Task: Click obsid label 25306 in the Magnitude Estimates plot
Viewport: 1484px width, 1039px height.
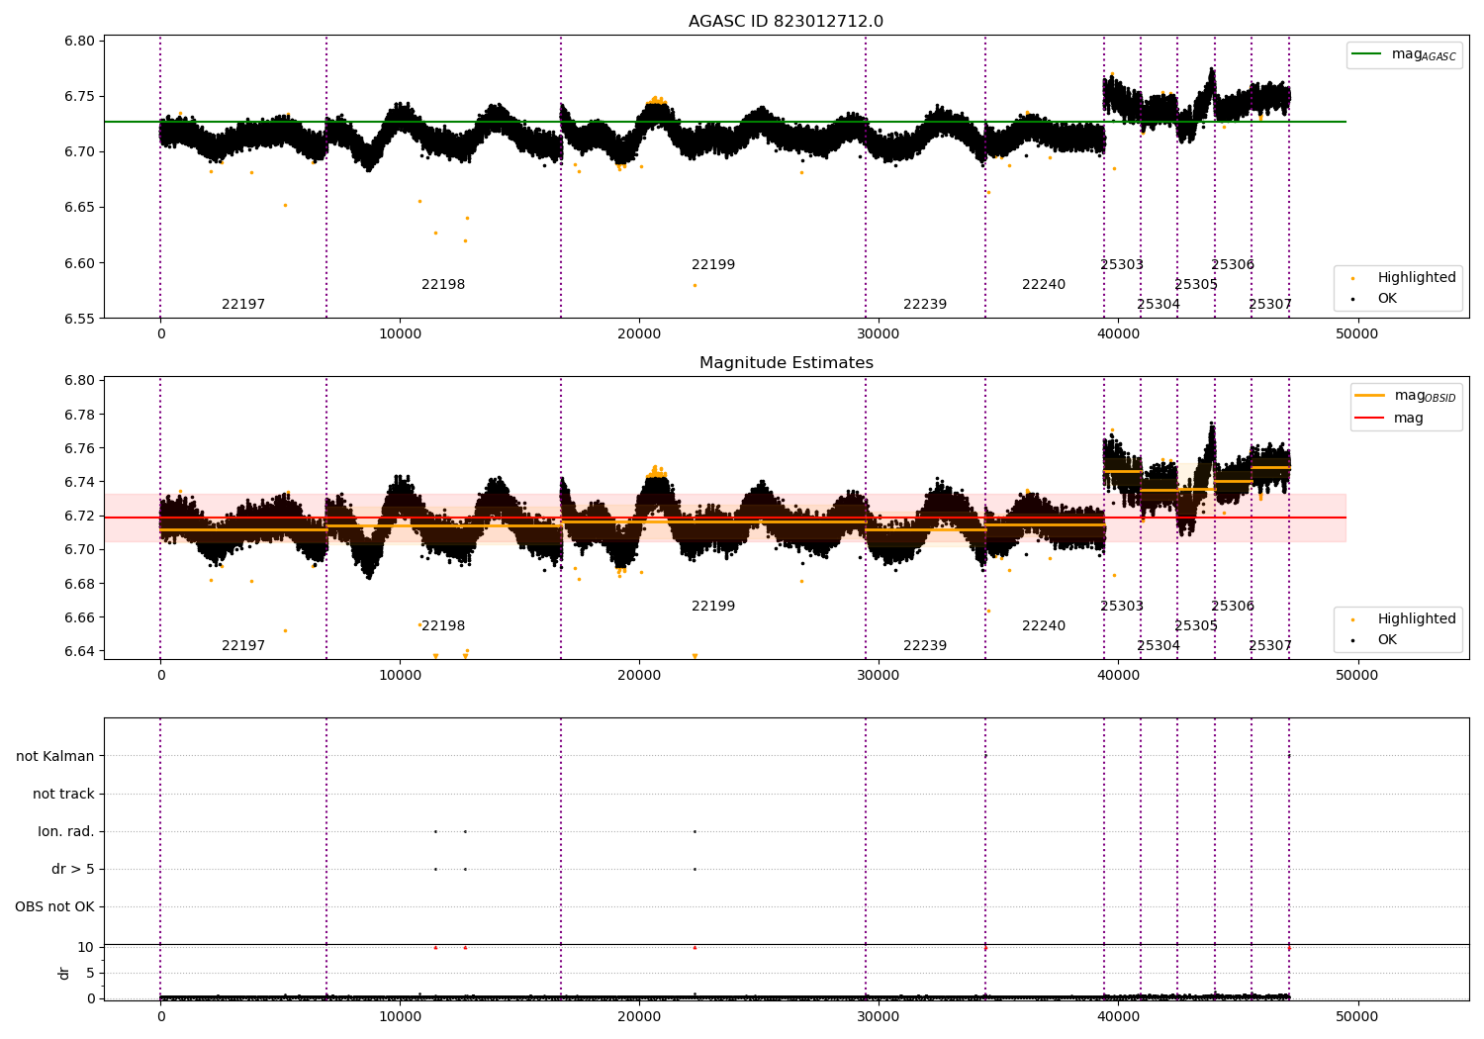Action: (1233, 607)
